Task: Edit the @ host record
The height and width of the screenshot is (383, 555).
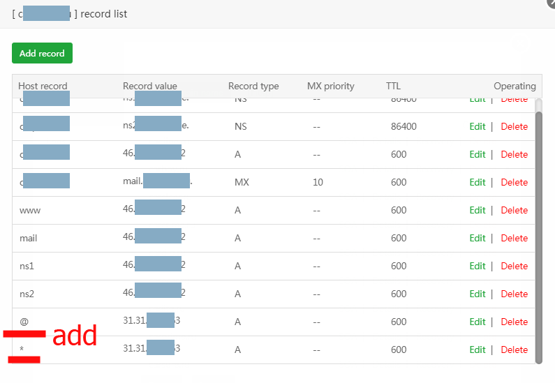Action: pos(478,322)
